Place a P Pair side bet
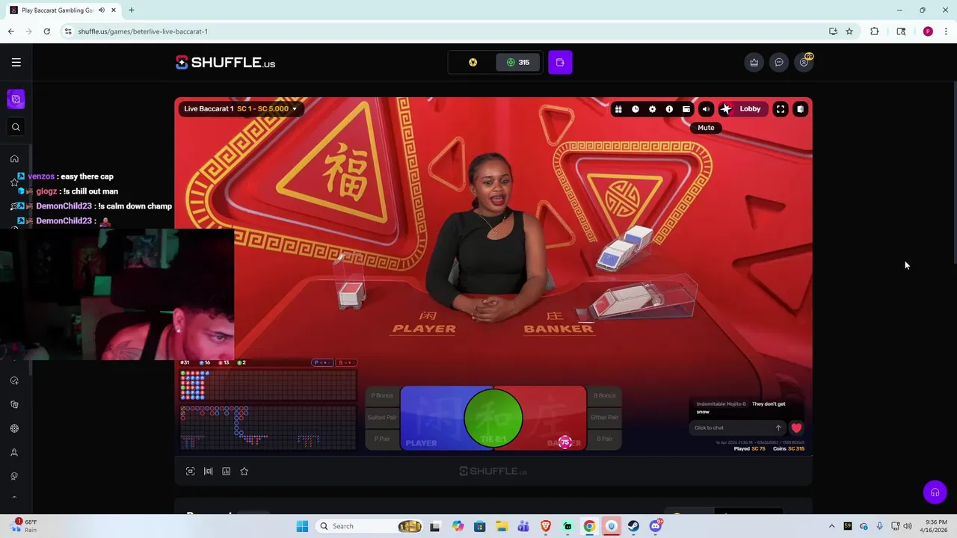Image resolution: width=957 pixels, height=538 pixels. [x=382, y=439]
